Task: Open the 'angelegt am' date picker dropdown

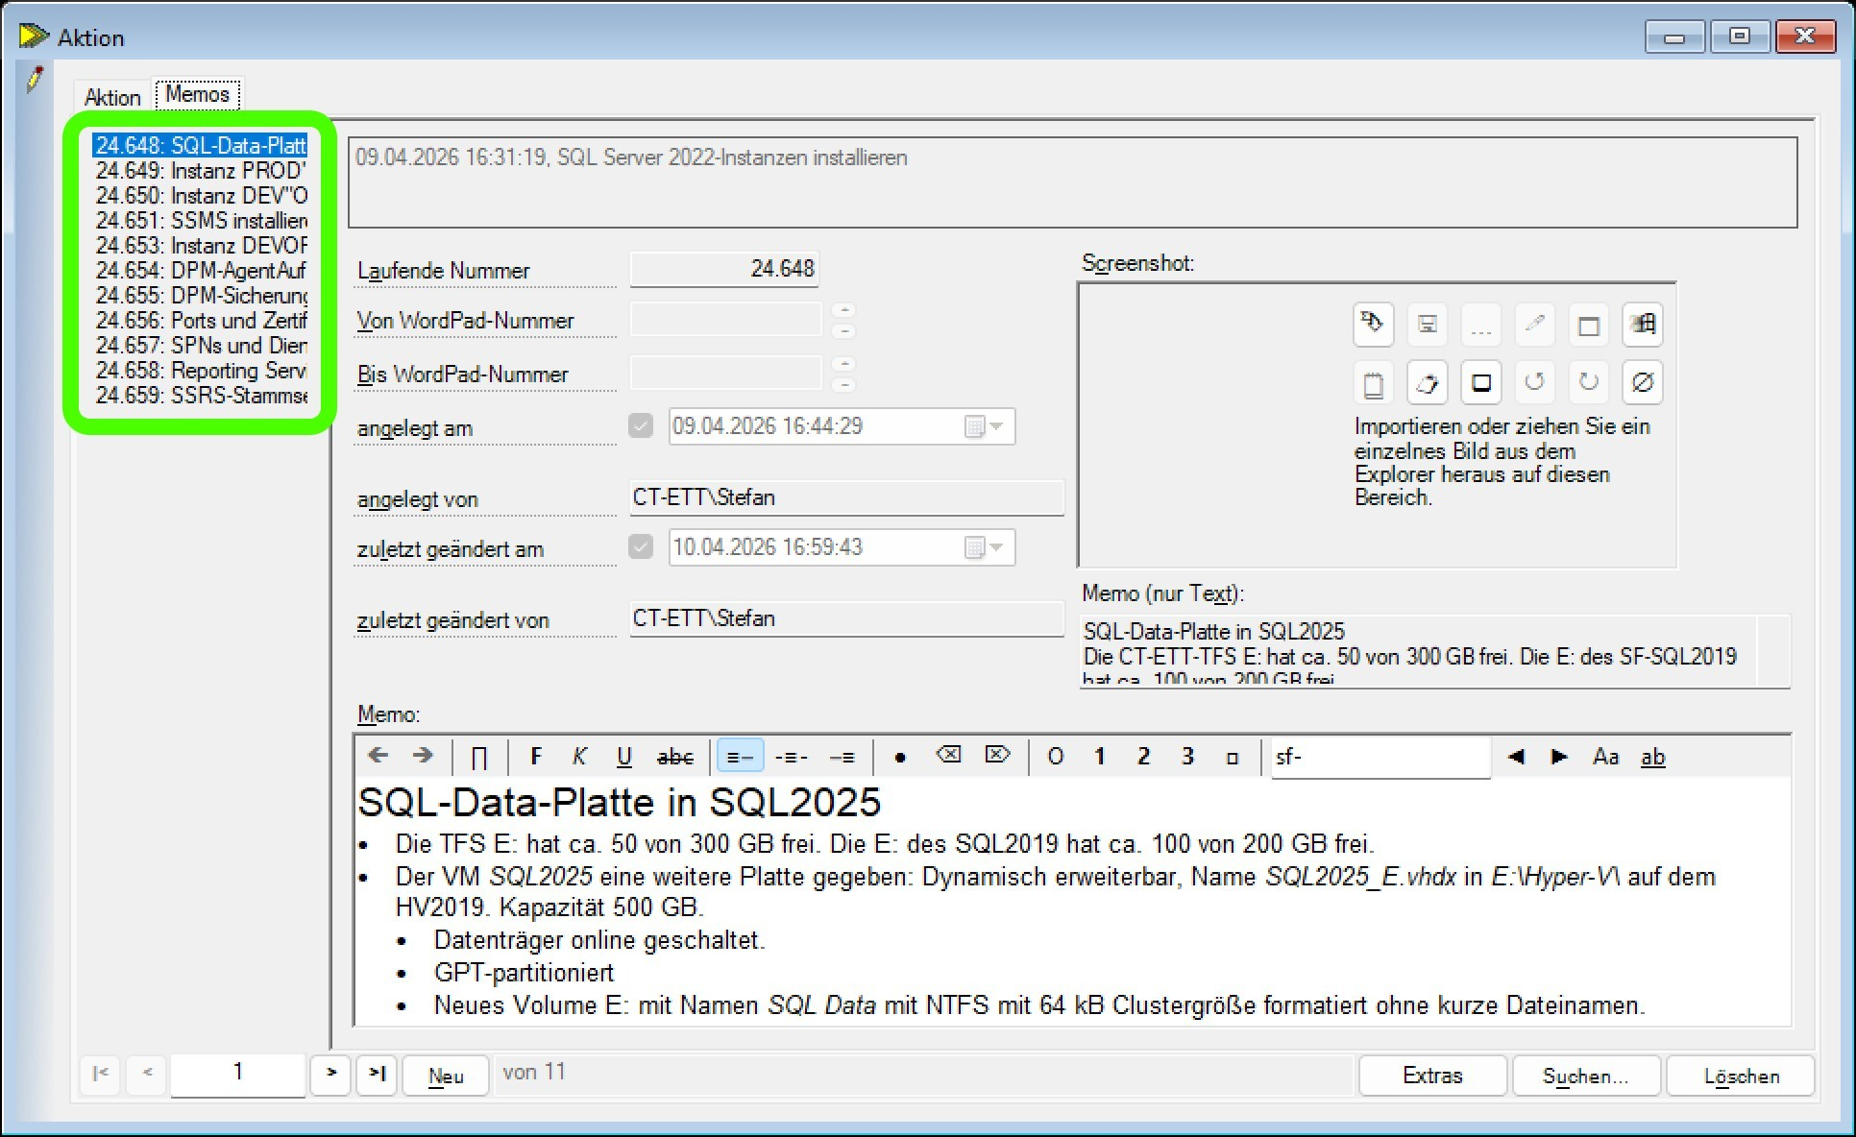Action: tap(996, 426)
